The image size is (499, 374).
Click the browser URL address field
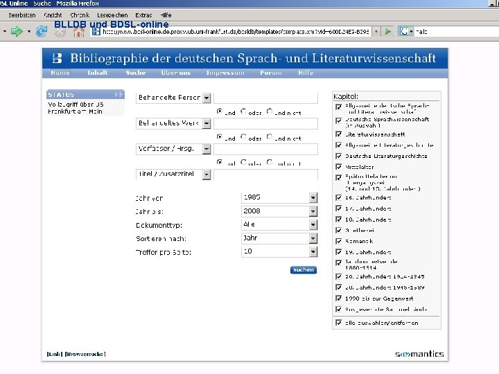(x=236, y=31)
